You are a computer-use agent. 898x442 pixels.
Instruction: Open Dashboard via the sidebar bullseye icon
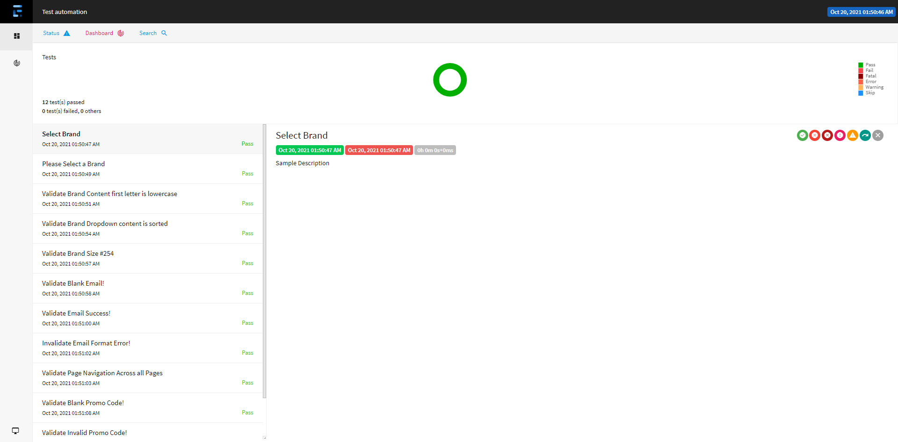pyautogui.click(x=17, y=63)
